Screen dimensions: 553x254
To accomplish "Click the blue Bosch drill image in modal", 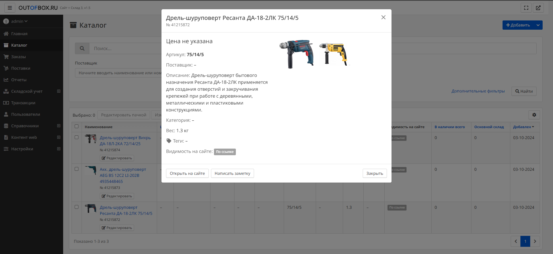I will point(296,54).
